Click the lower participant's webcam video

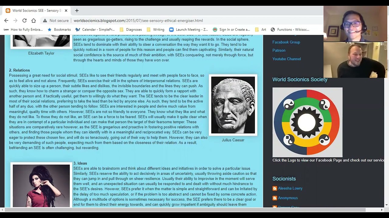coord(355,60)
